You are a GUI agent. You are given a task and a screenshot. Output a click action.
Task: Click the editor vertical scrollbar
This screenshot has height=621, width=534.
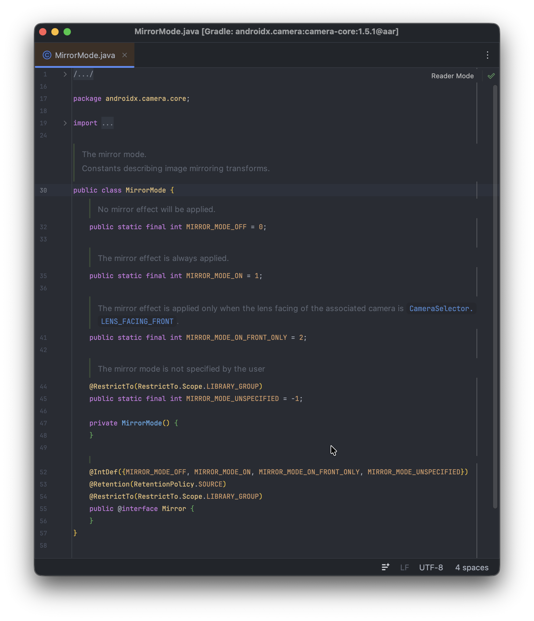pos(495,296)
